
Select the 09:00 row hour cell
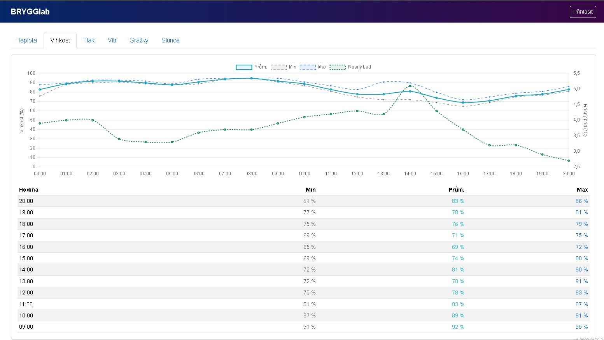26,327
